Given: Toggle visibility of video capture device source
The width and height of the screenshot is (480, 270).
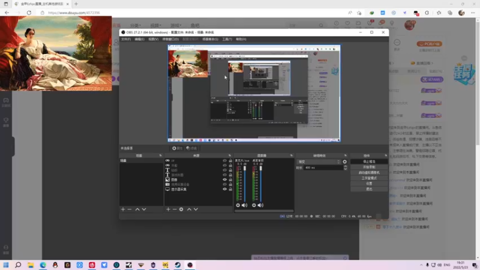Looking at the screenshot, I should pos(224,185).
